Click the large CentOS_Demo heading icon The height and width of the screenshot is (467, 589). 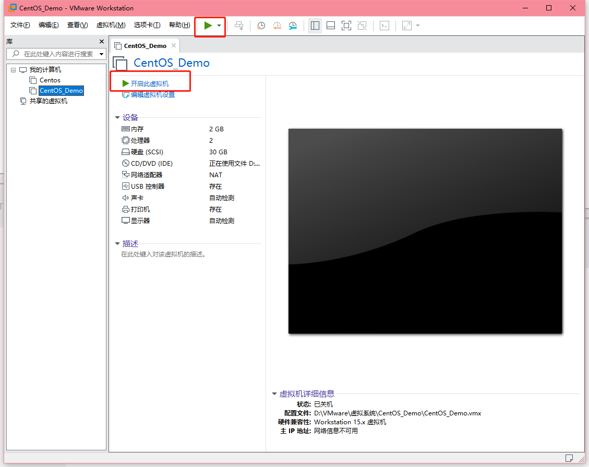tap(120, 63)
